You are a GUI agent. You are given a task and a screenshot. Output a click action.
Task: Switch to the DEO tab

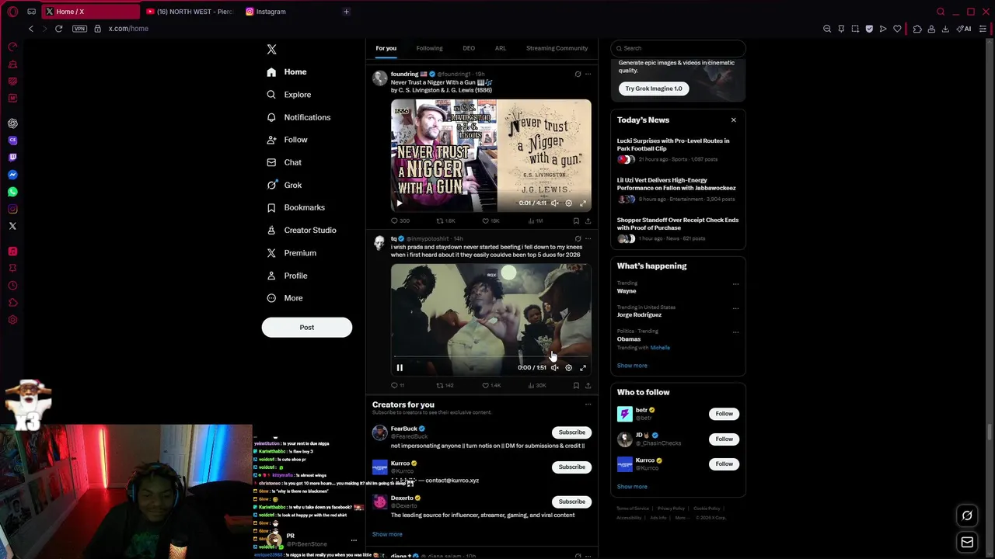pyautogui.click(x=469, y=48)
